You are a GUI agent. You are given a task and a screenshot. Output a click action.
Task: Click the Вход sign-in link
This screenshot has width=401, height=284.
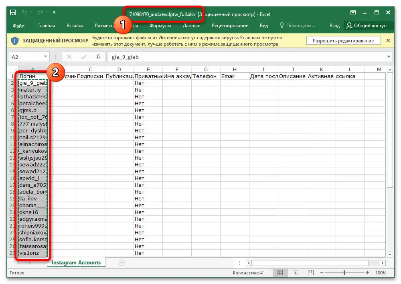pyautogui.click(x=334, y=26)
